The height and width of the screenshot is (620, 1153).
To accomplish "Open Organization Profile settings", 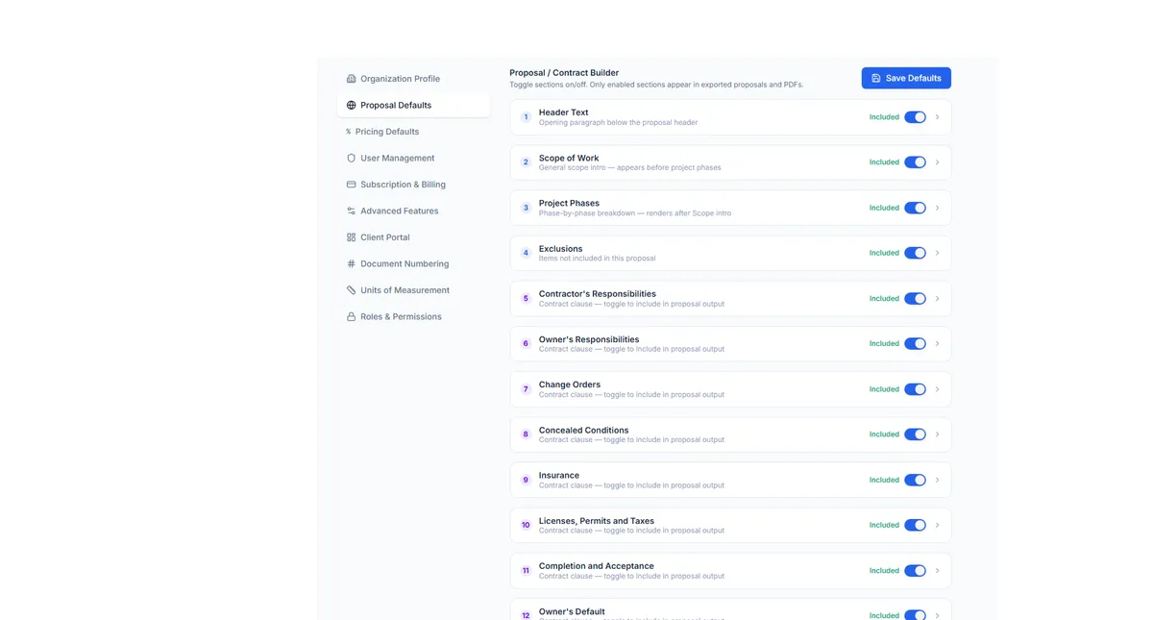I will pos(413,79).
